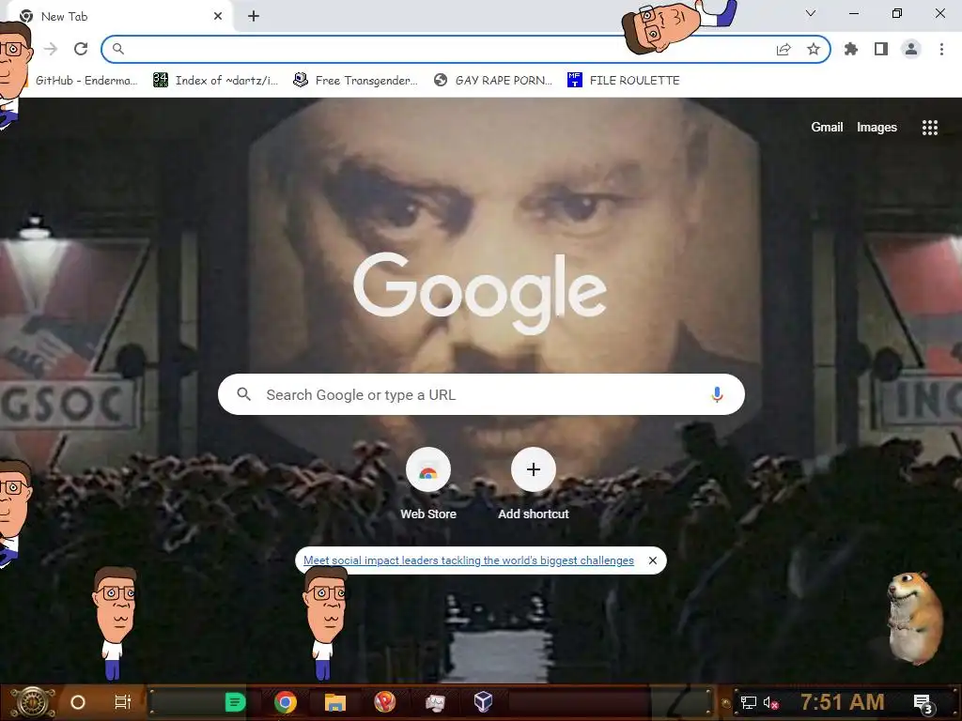The height and width of the screenshot is (721, 962).
Task: Open the Web Store shortcut
Action: tap(428, 484)
